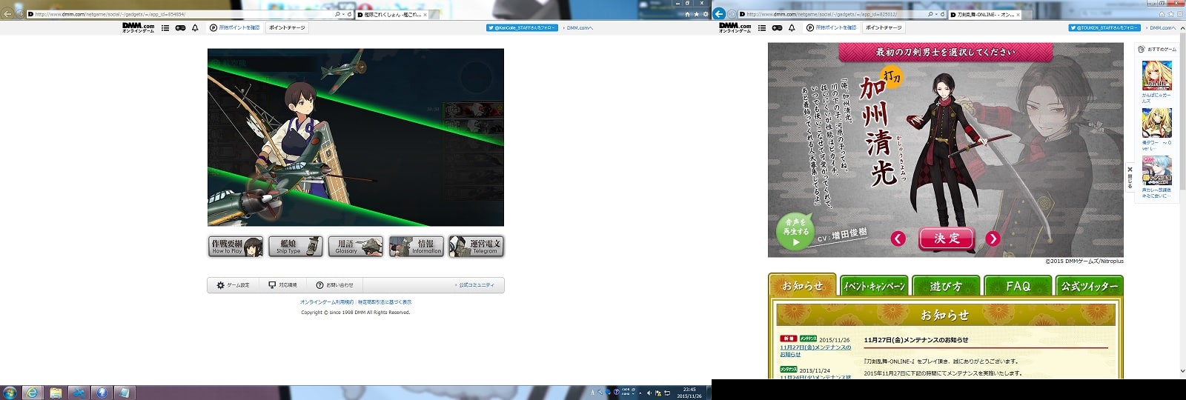Screen dimensions: 1186x400
Task: Open オンラインゲーム利用規約 link
Action: click(x=327, y=302)
